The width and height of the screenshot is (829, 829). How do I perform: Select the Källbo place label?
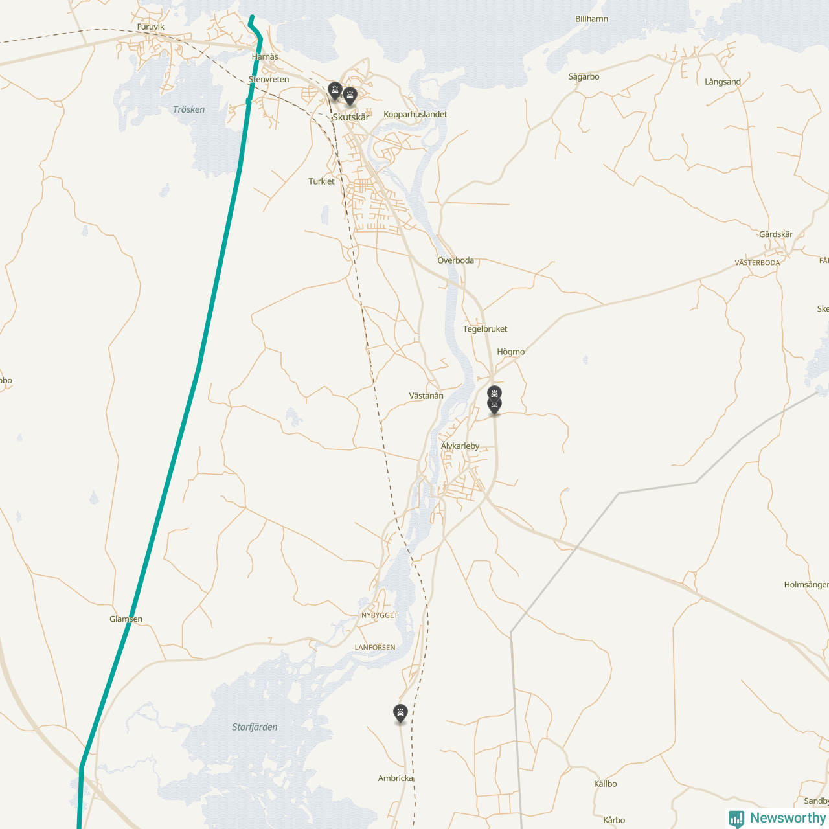coord(606,784)
